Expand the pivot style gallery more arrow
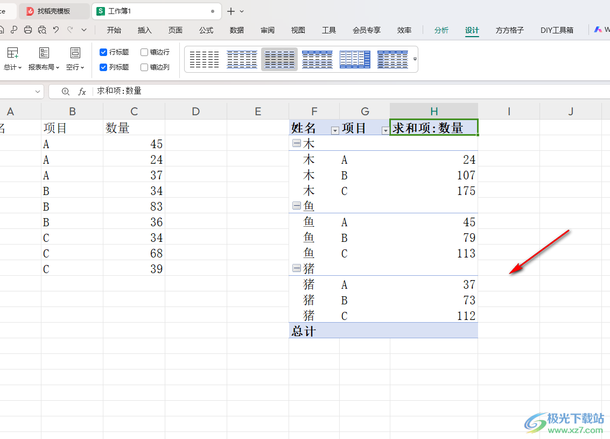The image size is (610, 439). coord(415,59)
